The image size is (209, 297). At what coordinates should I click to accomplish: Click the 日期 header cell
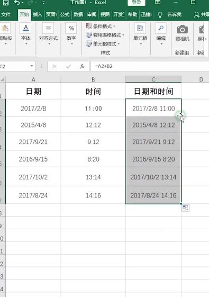33,91
